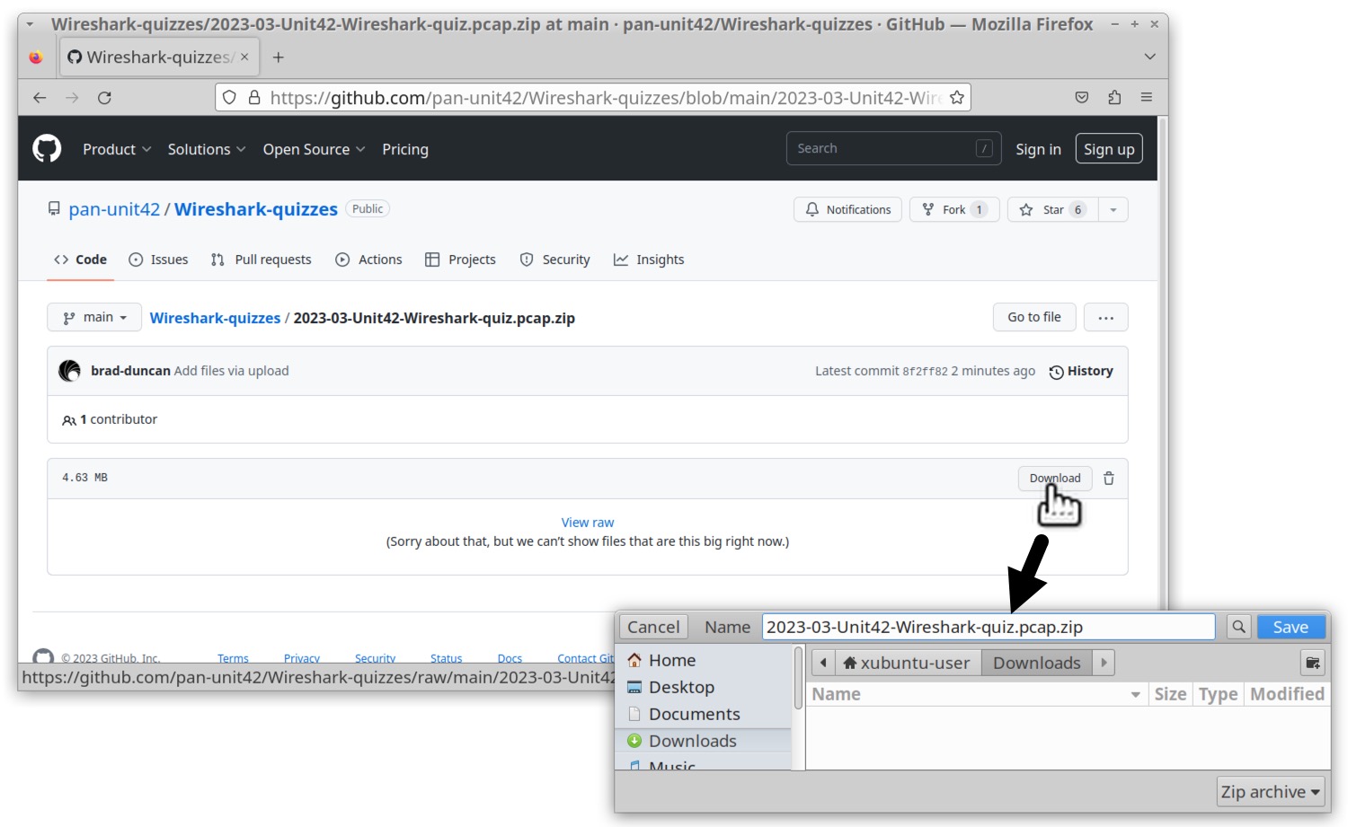Click the right path arrow in save dialog
The height and width of the screenshot is (827, 1348).
[x=1104, y=663]
